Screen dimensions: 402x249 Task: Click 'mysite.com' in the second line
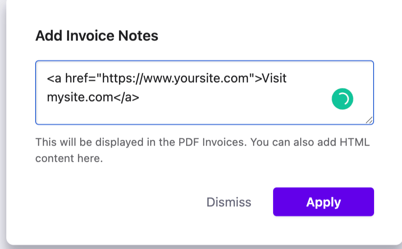click(x=80, y=98)
